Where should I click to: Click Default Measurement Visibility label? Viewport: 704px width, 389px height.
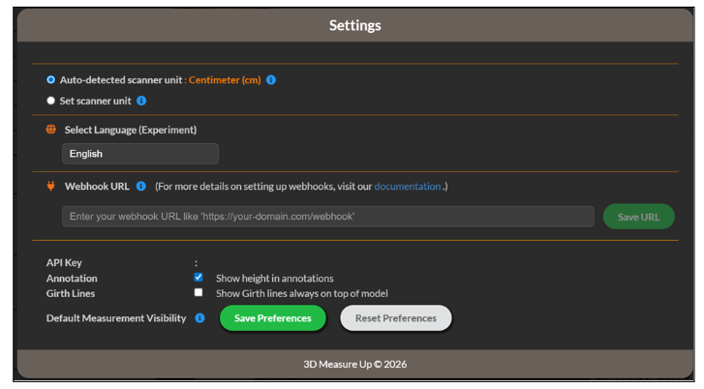coord(116,318)
